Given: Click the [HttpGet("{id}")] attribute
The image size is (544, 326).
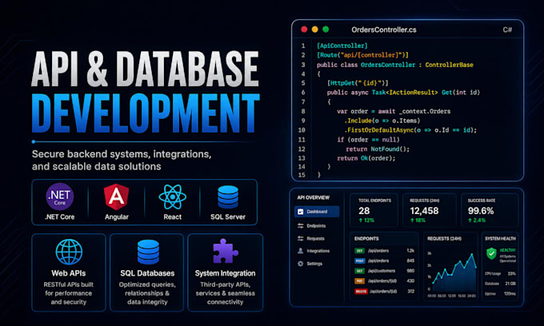Looking at the screenshot, I should tap(358, 83).
